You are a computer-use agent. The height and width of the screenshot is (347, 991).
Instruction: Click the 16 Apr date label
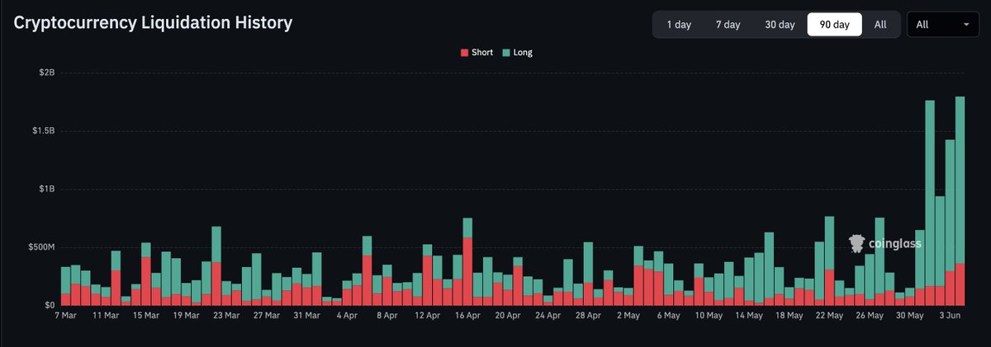click(468, 316)
